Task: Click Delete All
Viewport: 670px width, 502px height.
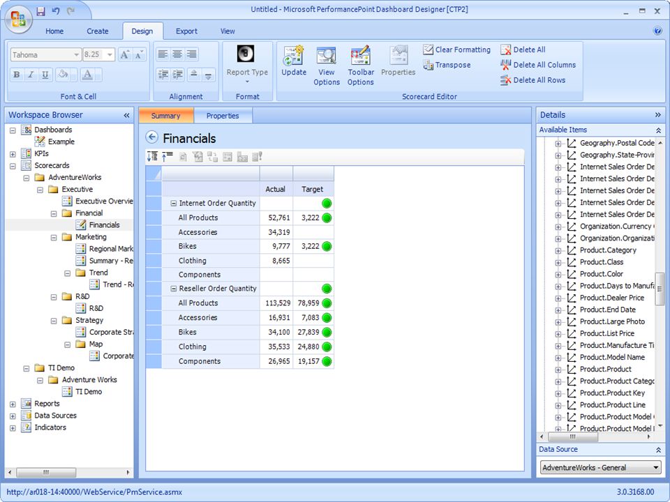Action: (523, 50)
